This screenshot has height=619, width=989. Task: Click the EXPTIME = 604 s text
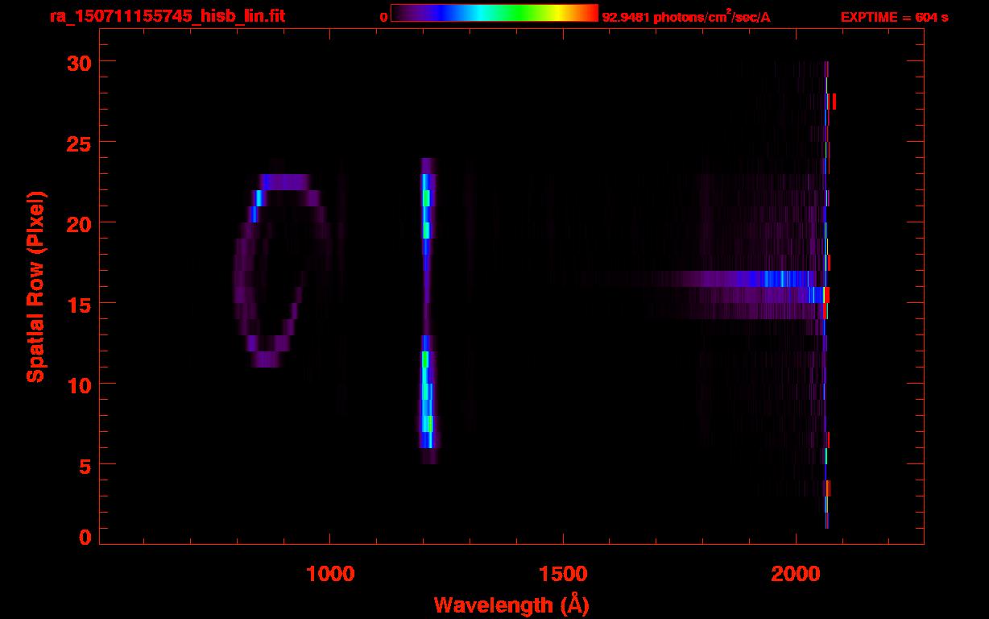point(894,17)
